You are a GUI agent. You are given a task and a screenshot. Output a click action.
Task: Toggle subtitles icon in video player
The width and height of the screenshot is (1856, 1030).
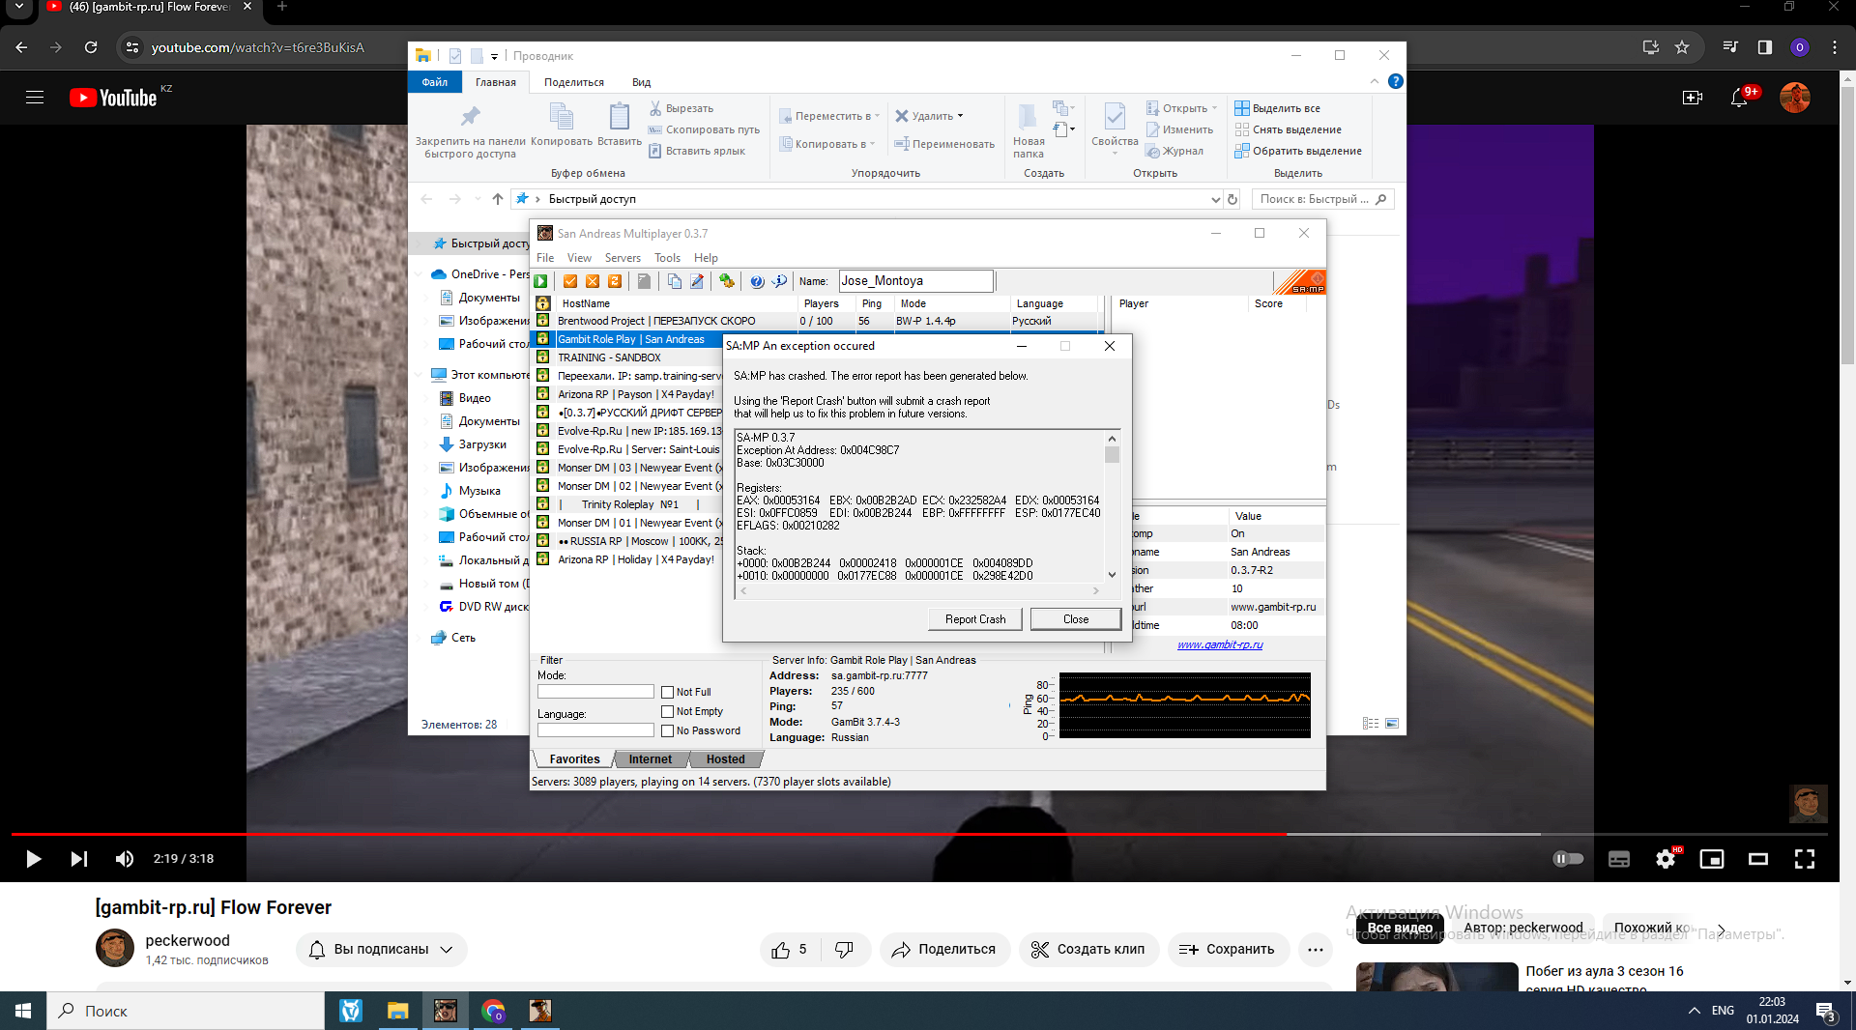point(1619,859)
